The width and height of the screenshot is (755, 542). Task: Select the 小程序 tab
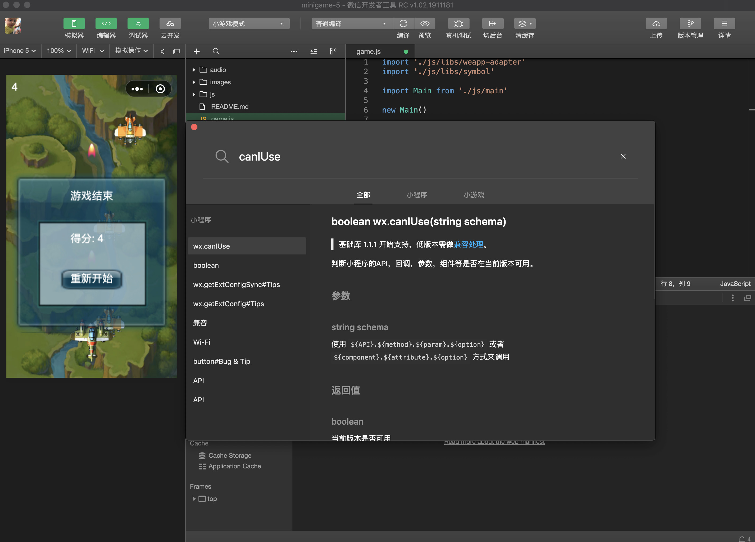click(x=417, y=195)
